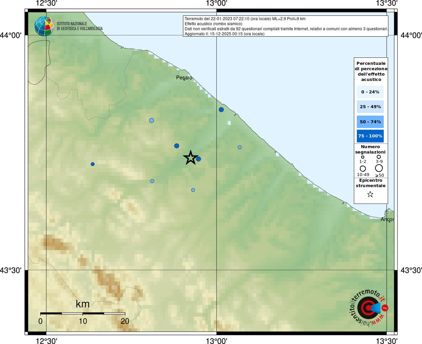Click the smallest 1-2 reports legend circle
This screenshot has width=422, height=344.
point(363,157)
